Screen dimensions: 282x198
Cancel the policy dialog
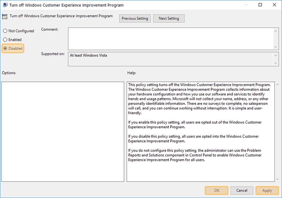click(242, 191)
